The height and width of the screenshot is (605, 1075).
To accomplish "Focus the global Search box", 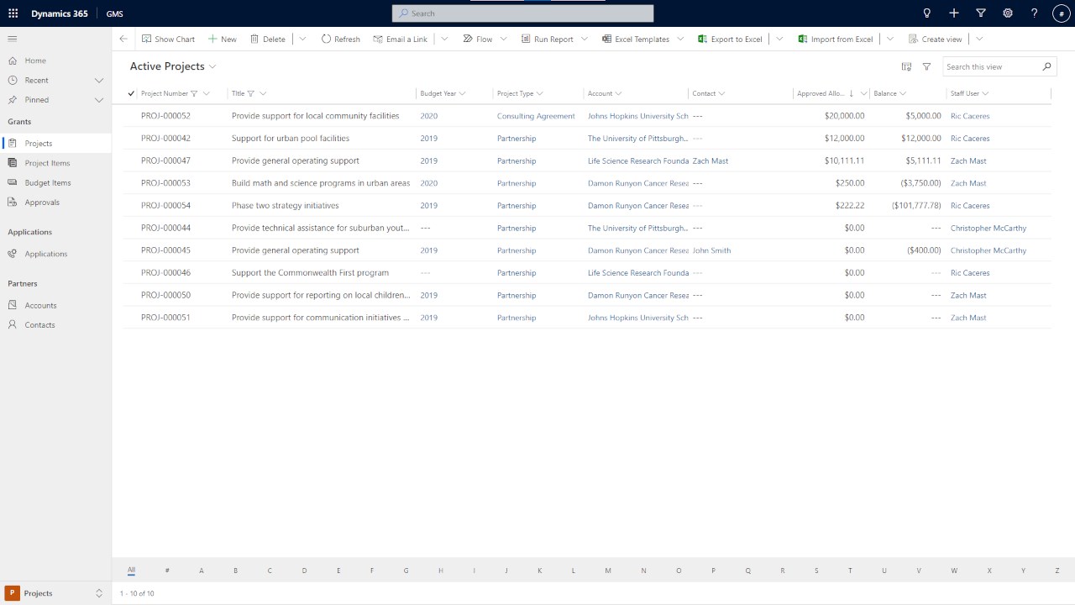I will pos(522,13).
